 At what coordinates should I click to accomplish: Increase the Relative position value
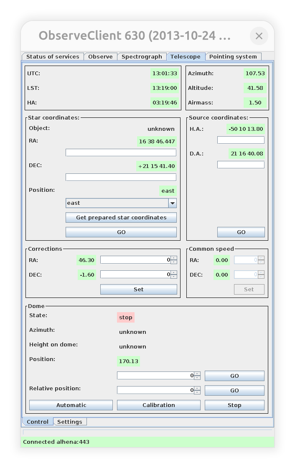197,388
